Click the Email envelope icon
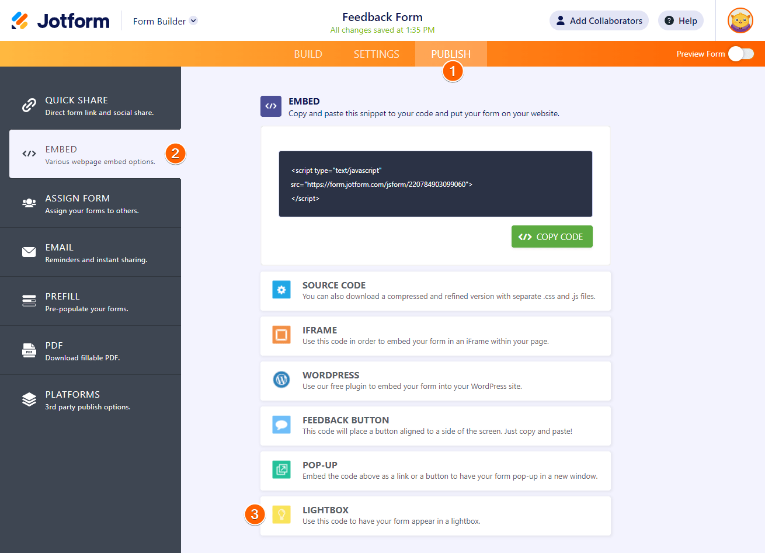Viewport: 765px width, 553px height. 29,252
